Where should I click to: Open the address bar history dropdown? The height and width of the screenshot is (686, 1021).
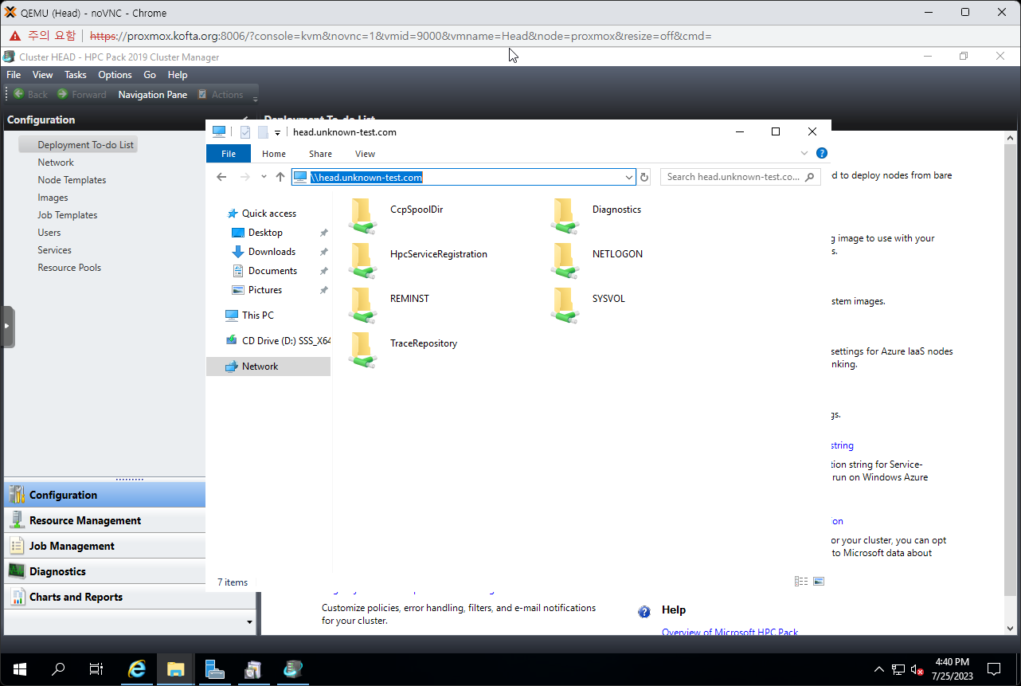629,177
